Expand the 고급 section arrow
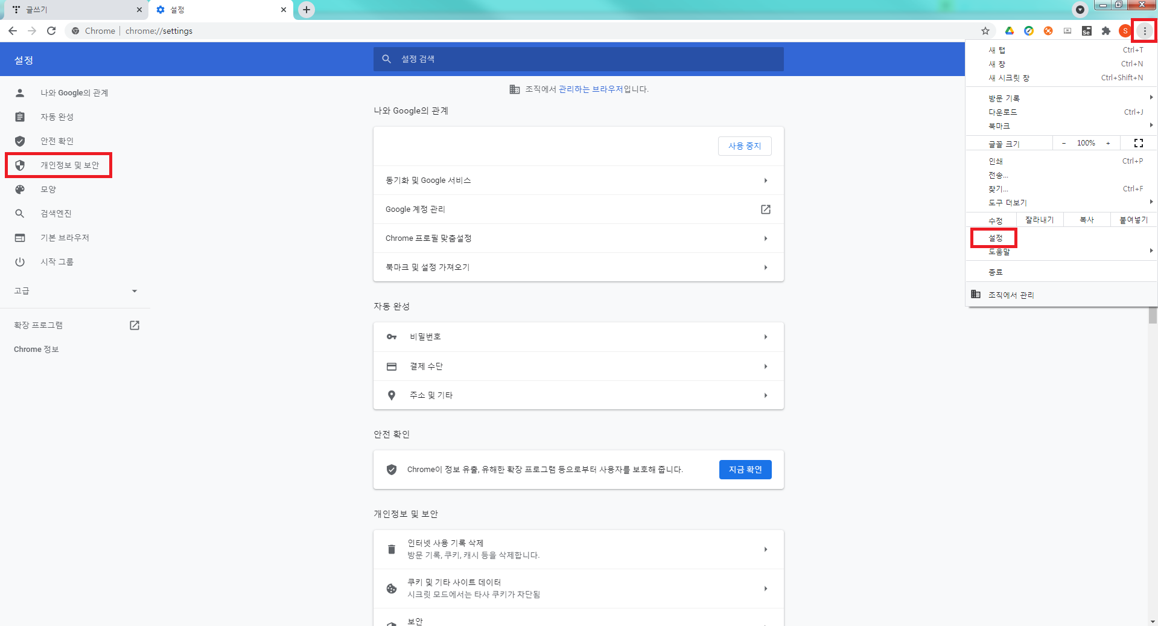The width and height of the screenshot is (1158, 626). [x=135, y=291]
